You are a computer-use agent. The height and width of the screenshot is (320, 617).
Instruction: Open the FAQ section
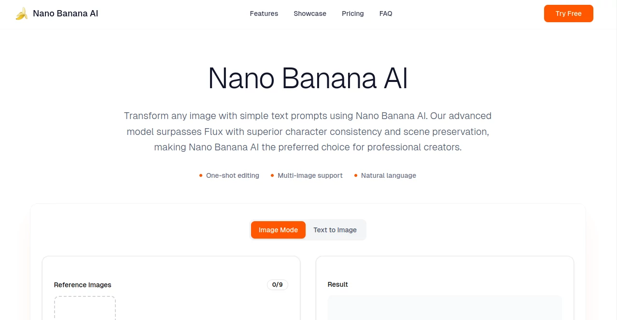tap(385, 13)
